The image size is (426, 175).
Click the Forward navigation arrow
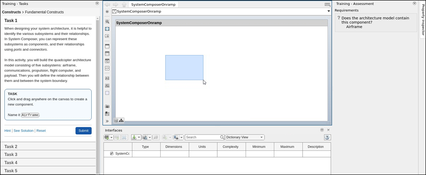[x=115, y=5]
